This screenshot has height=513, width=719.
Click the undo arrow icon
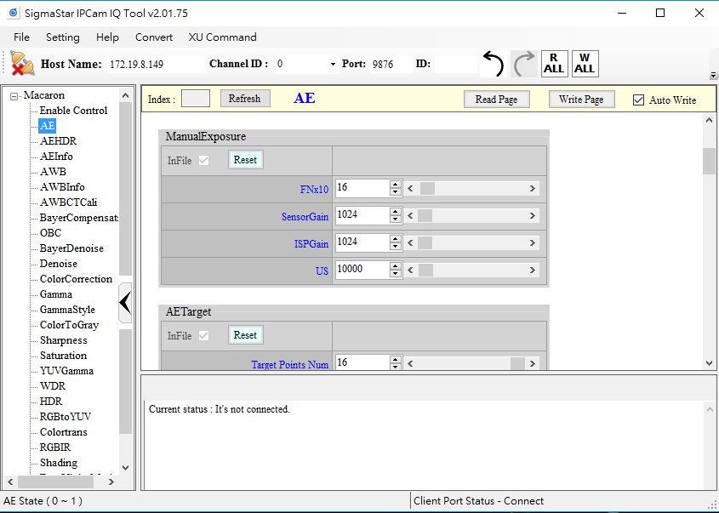(493, 64)
